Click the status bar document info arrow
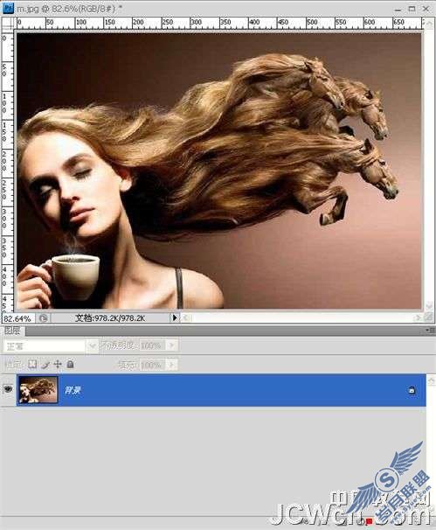The image size is (436, 530). pyautogui.click(x=175, y=317)
